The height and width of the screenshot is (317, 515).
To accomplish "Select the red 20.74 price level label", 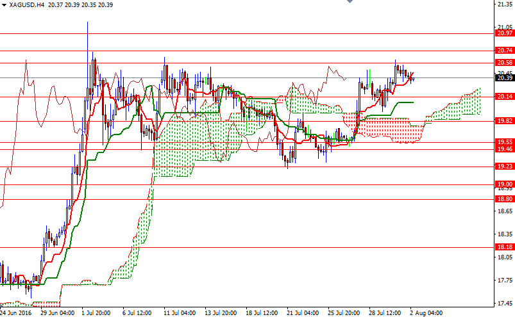I will point(504,51).
